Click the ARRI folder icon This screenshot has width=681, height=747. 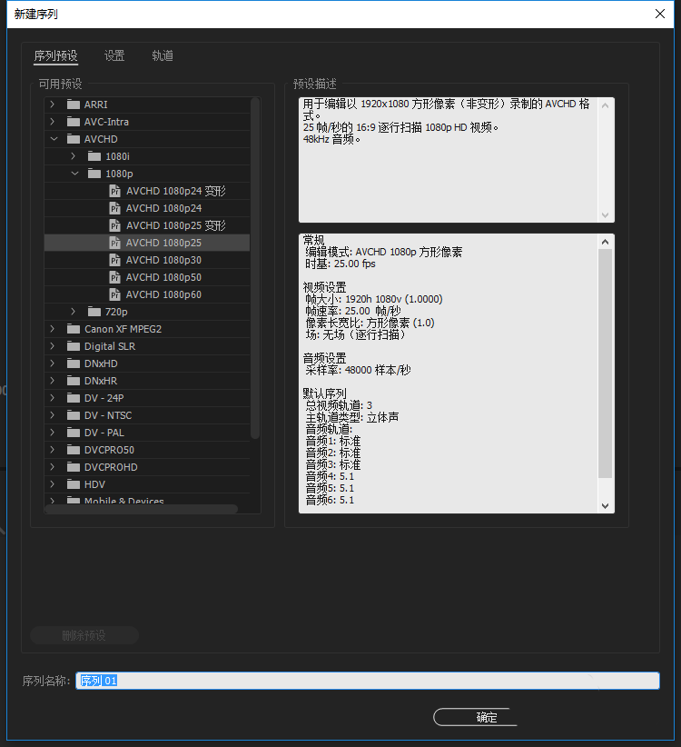click(74, 105)
